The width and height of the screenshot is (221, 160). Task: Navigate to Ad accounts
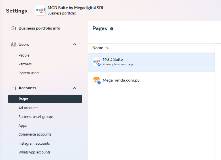[28, 108]
